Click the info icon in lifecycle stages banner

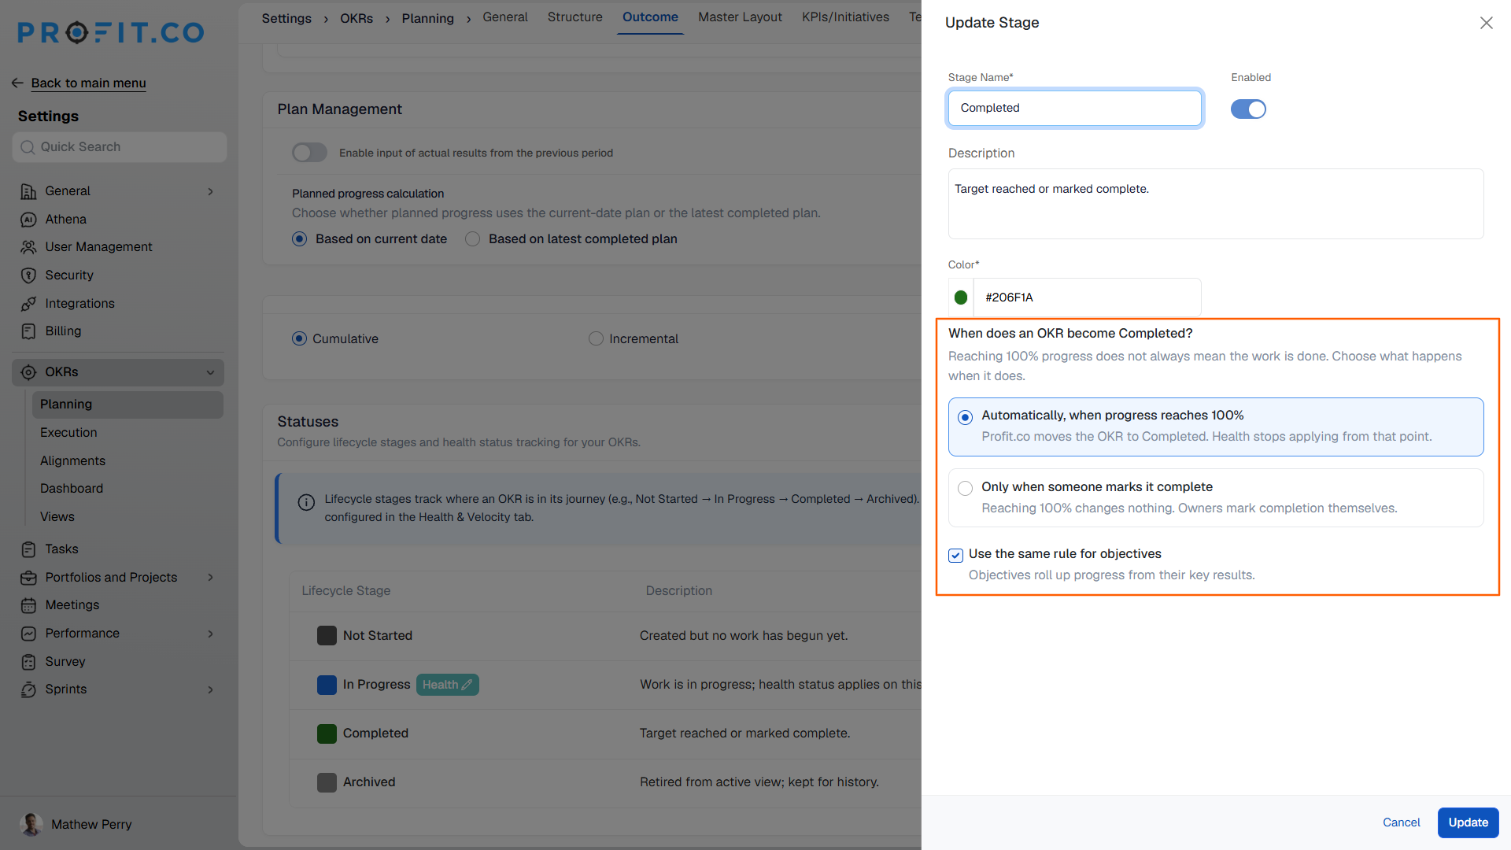point(306,502)
